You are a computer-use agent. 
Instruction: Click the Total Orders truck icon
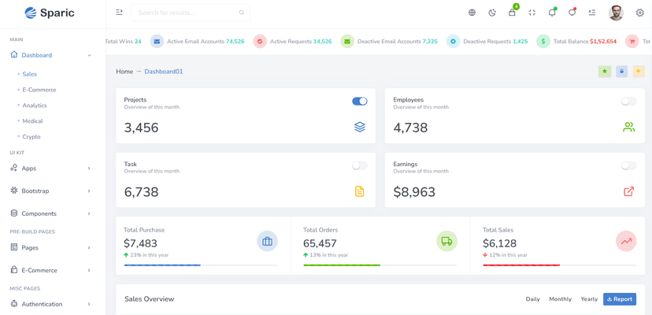pos(447,241)
